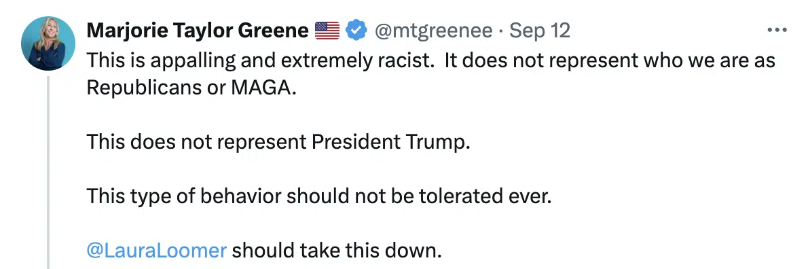Click 'This type of behavior should not be tolerated ever.'
This screenshot has height=269, width=808.
coord(319,196)
